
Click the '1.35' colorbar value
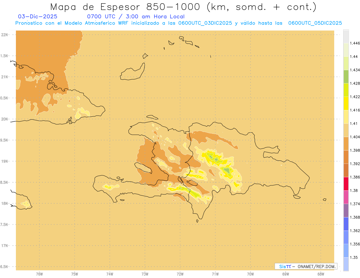[x=354, y=257]
